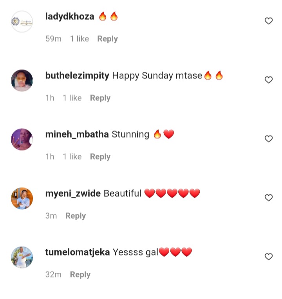The image size is (282, 299).
Task: View tumelomatjeka's profile picture
Action: (22, 257)
